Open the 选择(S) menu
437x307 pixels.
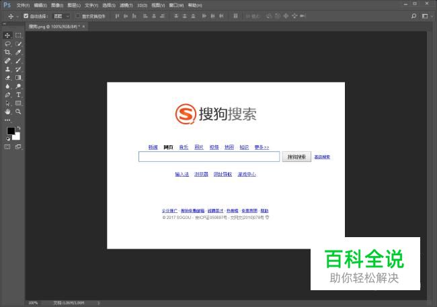[109, 5]
